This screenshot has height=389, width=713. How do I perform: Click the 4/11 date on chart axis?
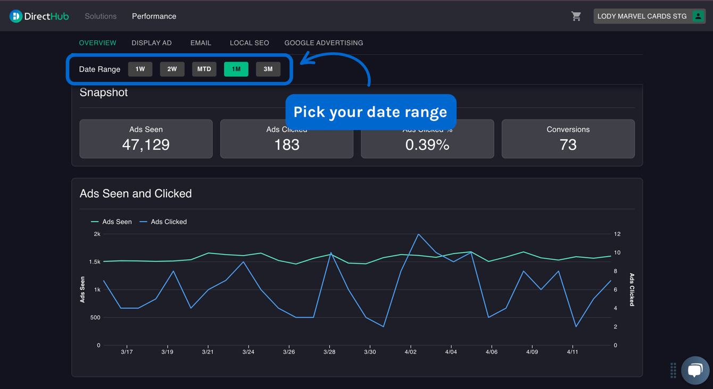573,352
